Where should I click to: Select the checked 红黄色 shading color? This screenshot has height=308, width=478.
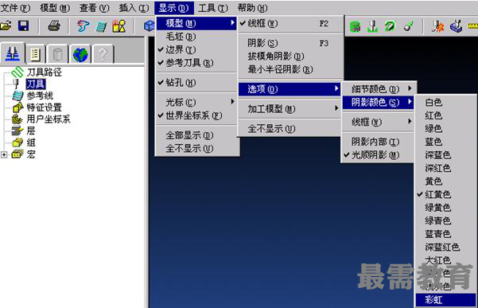[x=445, y=194]
